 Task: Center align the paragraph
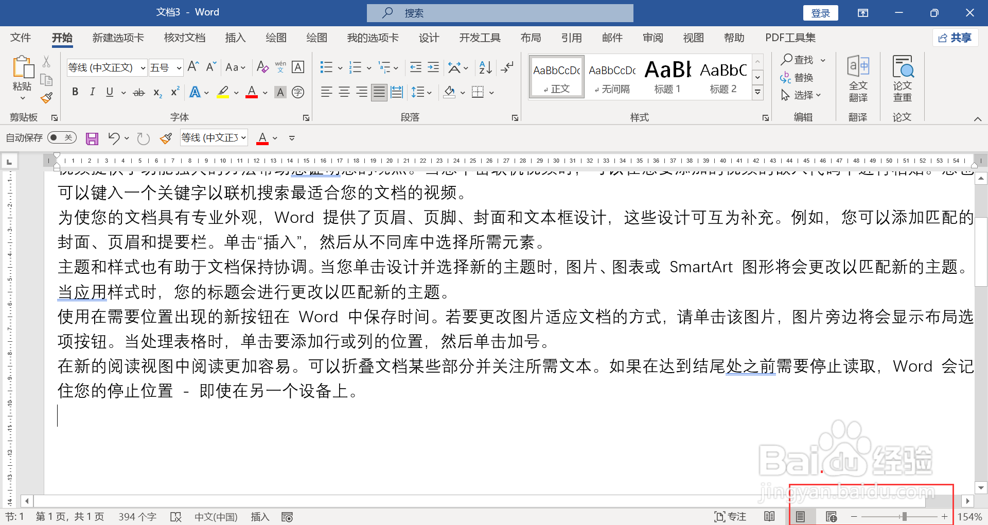344,92
